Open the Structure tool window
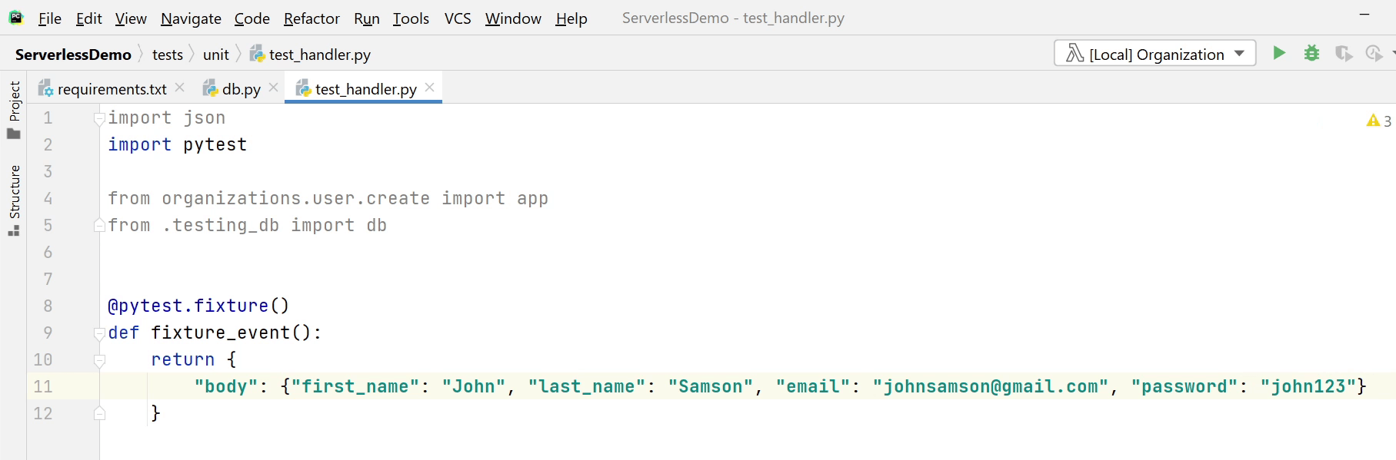Image resolution: width=1396 pixels, height=460 pixels. coord(14,200)
